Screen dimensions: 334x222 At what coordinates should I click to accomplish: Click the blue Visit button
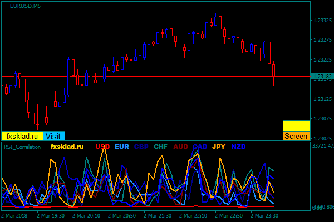pos(54,136)
